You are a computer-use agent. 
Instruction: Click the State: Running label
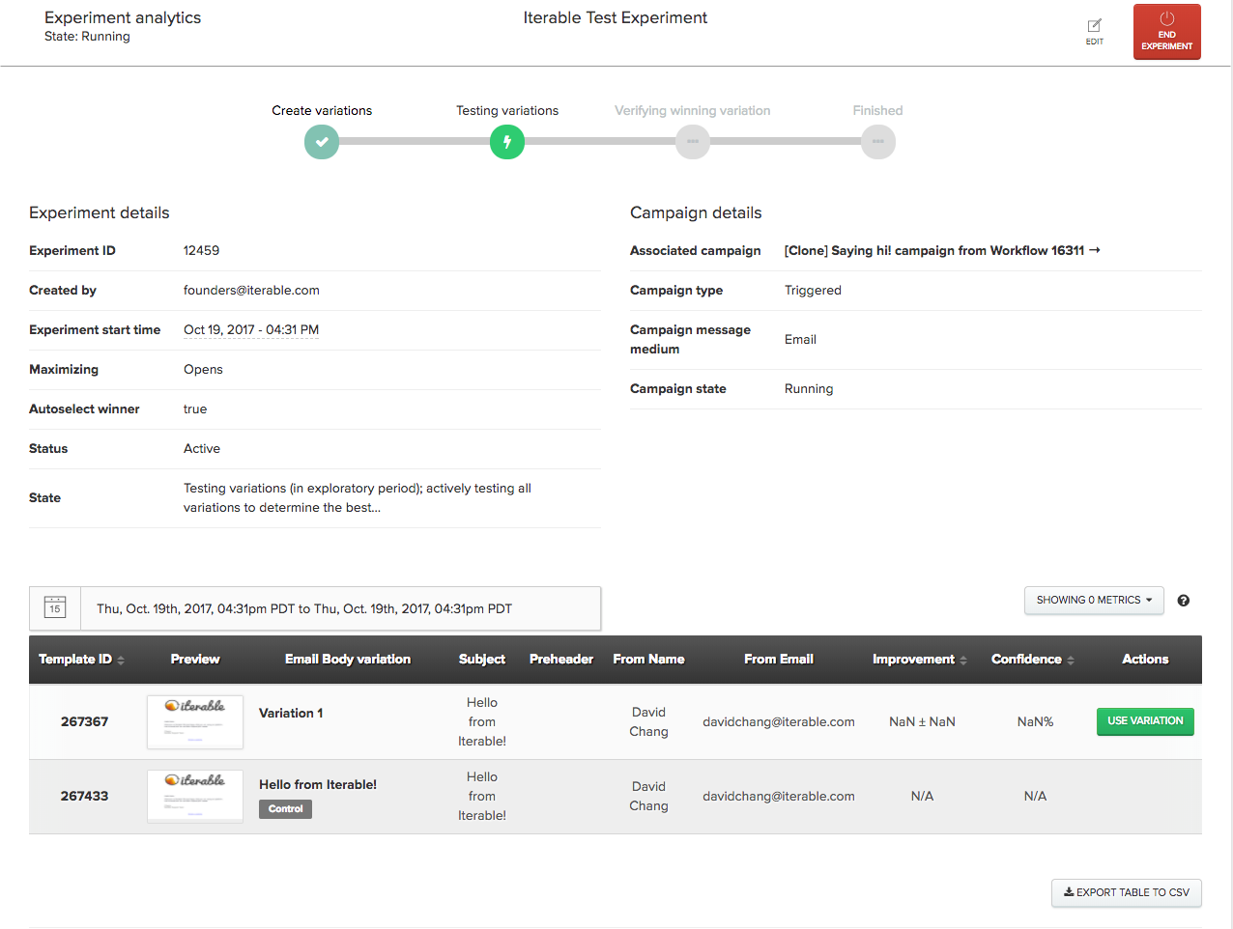87,37
